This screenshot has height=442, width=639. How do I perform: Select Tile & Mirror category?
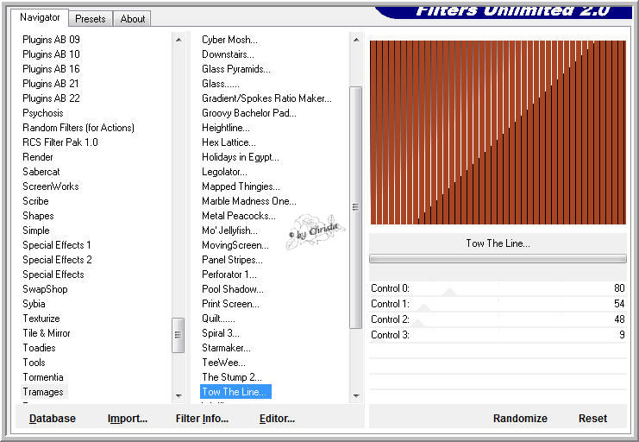[x=47, y=333]
